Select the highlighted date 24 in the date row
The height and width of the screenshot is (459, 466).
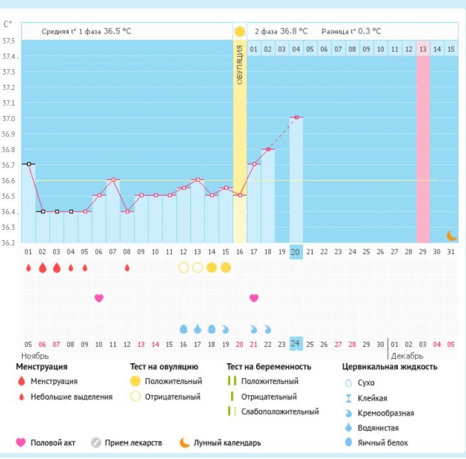pyautogui.click(x=296, y=343)
